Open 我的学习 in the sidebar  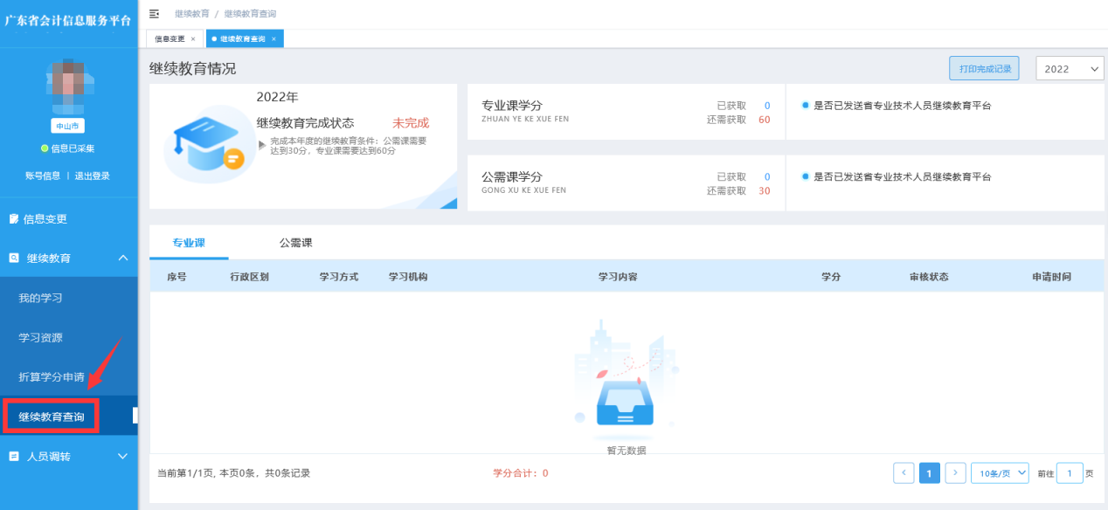pos(40,298)
